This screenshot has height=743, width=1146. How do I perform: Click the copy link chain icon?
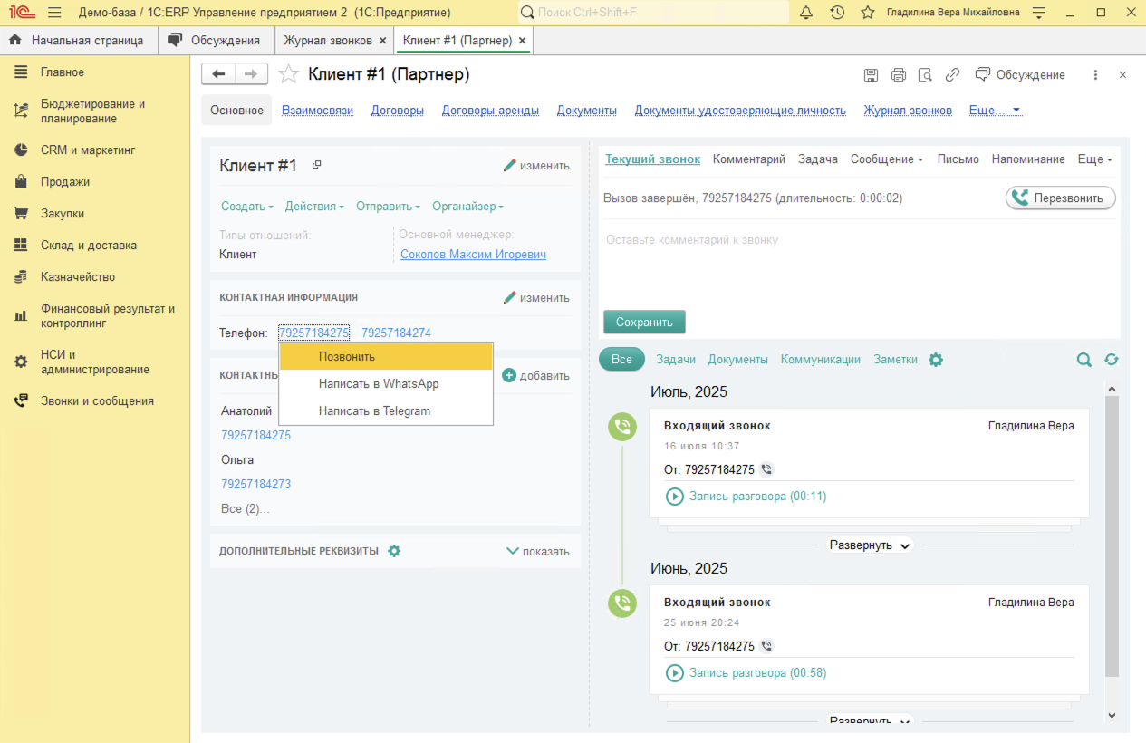point(952,75)
